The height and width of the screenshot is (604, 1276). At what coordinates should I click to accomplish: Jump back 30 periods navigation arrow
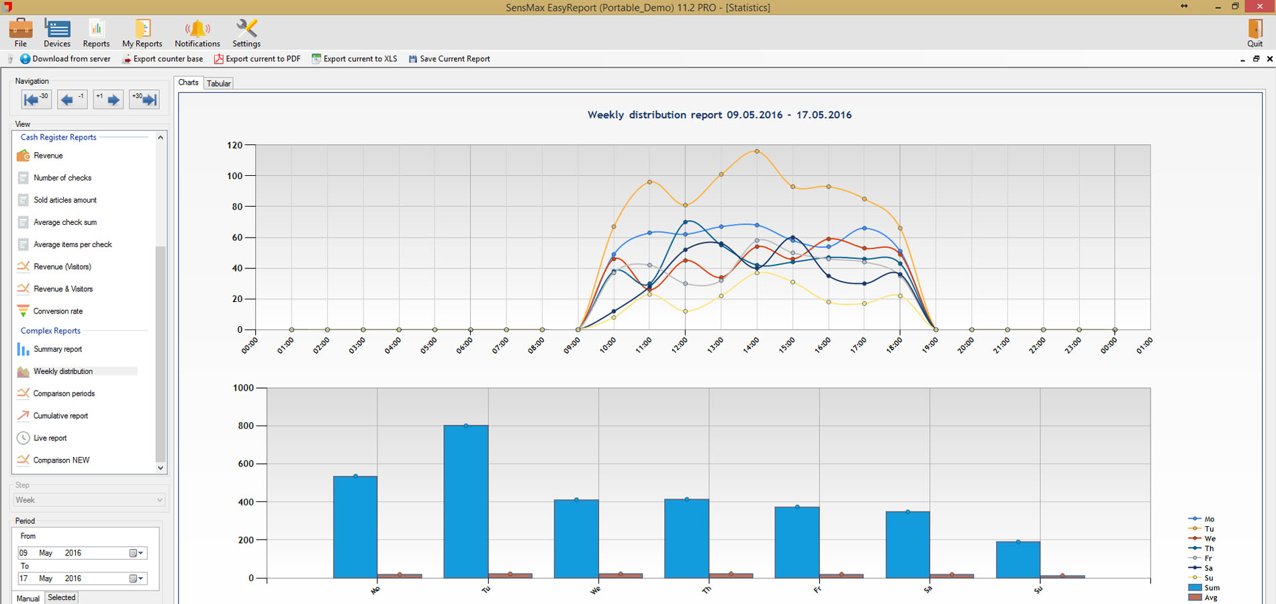(x=36, y=100)
